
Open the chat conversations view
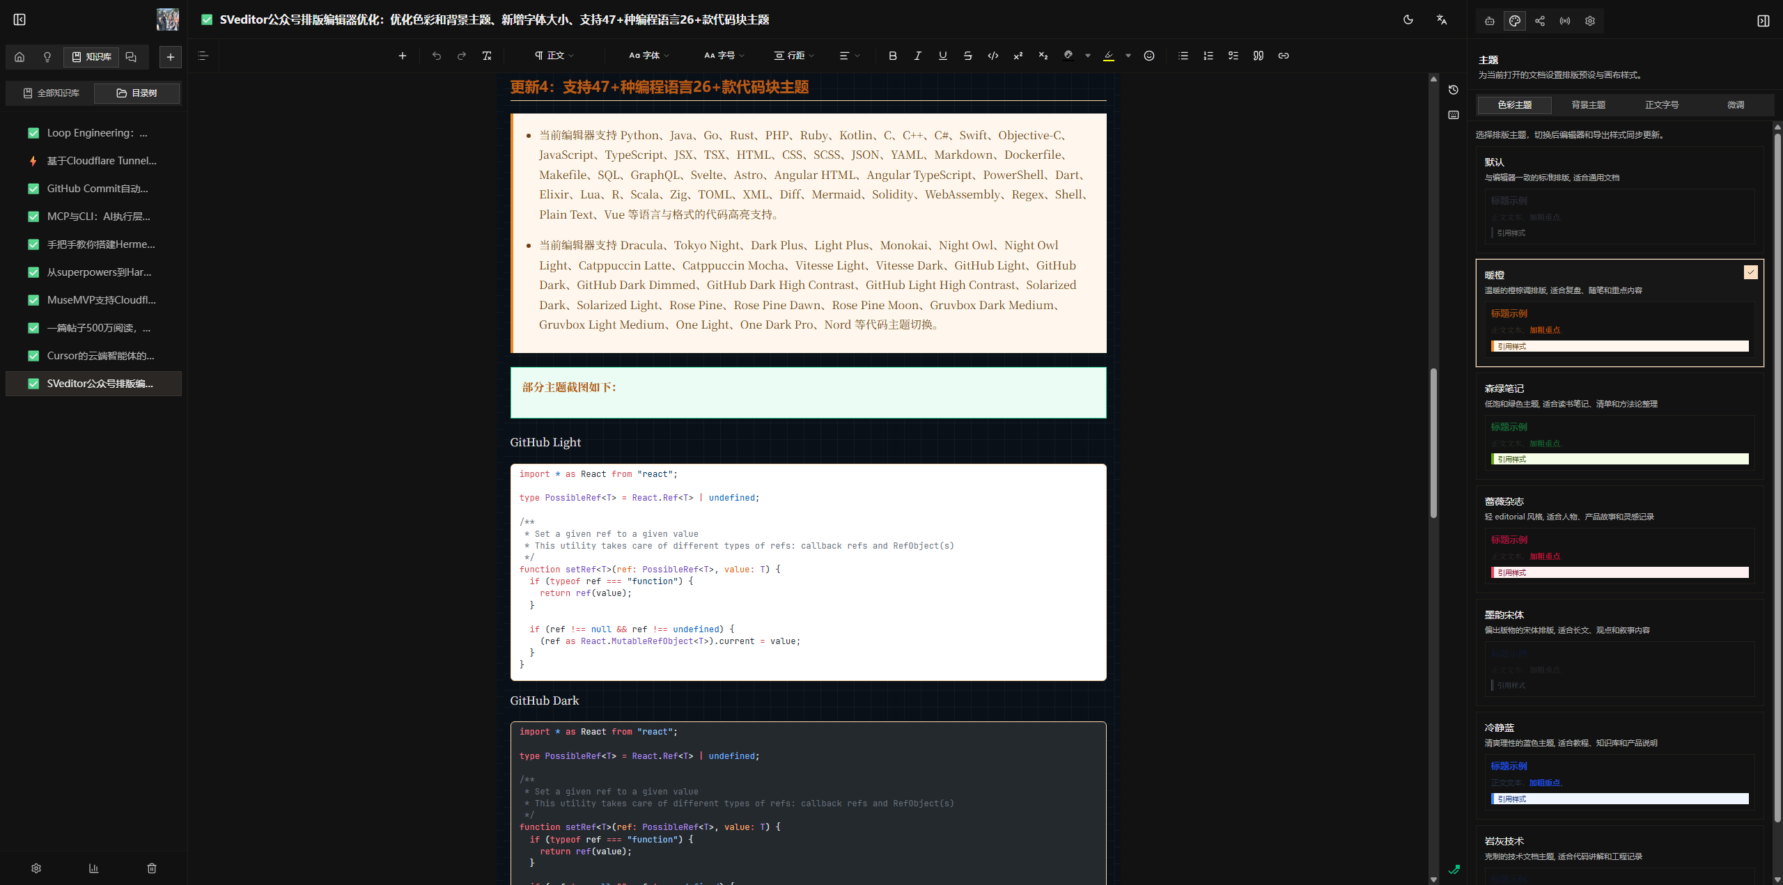[x=131, y=56]
